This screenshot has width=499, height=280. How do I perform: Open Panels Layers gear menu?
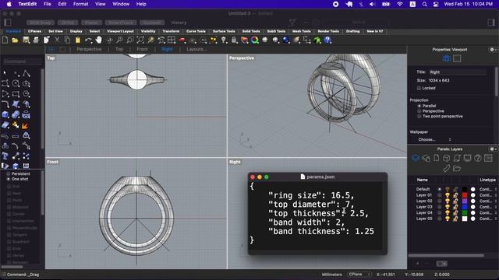click(x=493, y=149)
